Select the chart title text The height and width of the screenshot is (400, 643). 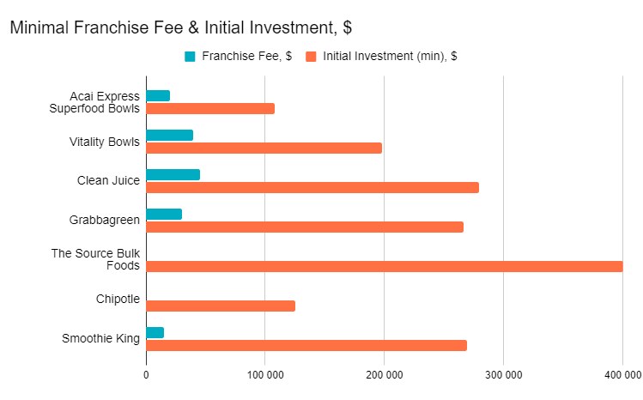click(181, 27)
